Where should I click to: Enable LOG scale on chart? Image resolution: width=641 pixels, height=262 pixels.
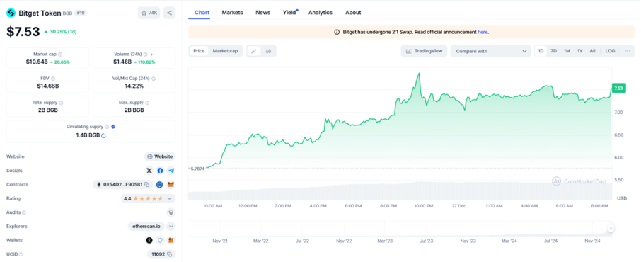point(610,51)
